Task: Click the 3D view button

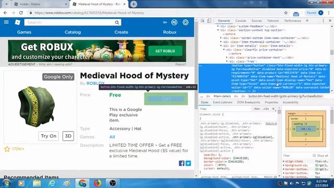Action: coord(68,136)
